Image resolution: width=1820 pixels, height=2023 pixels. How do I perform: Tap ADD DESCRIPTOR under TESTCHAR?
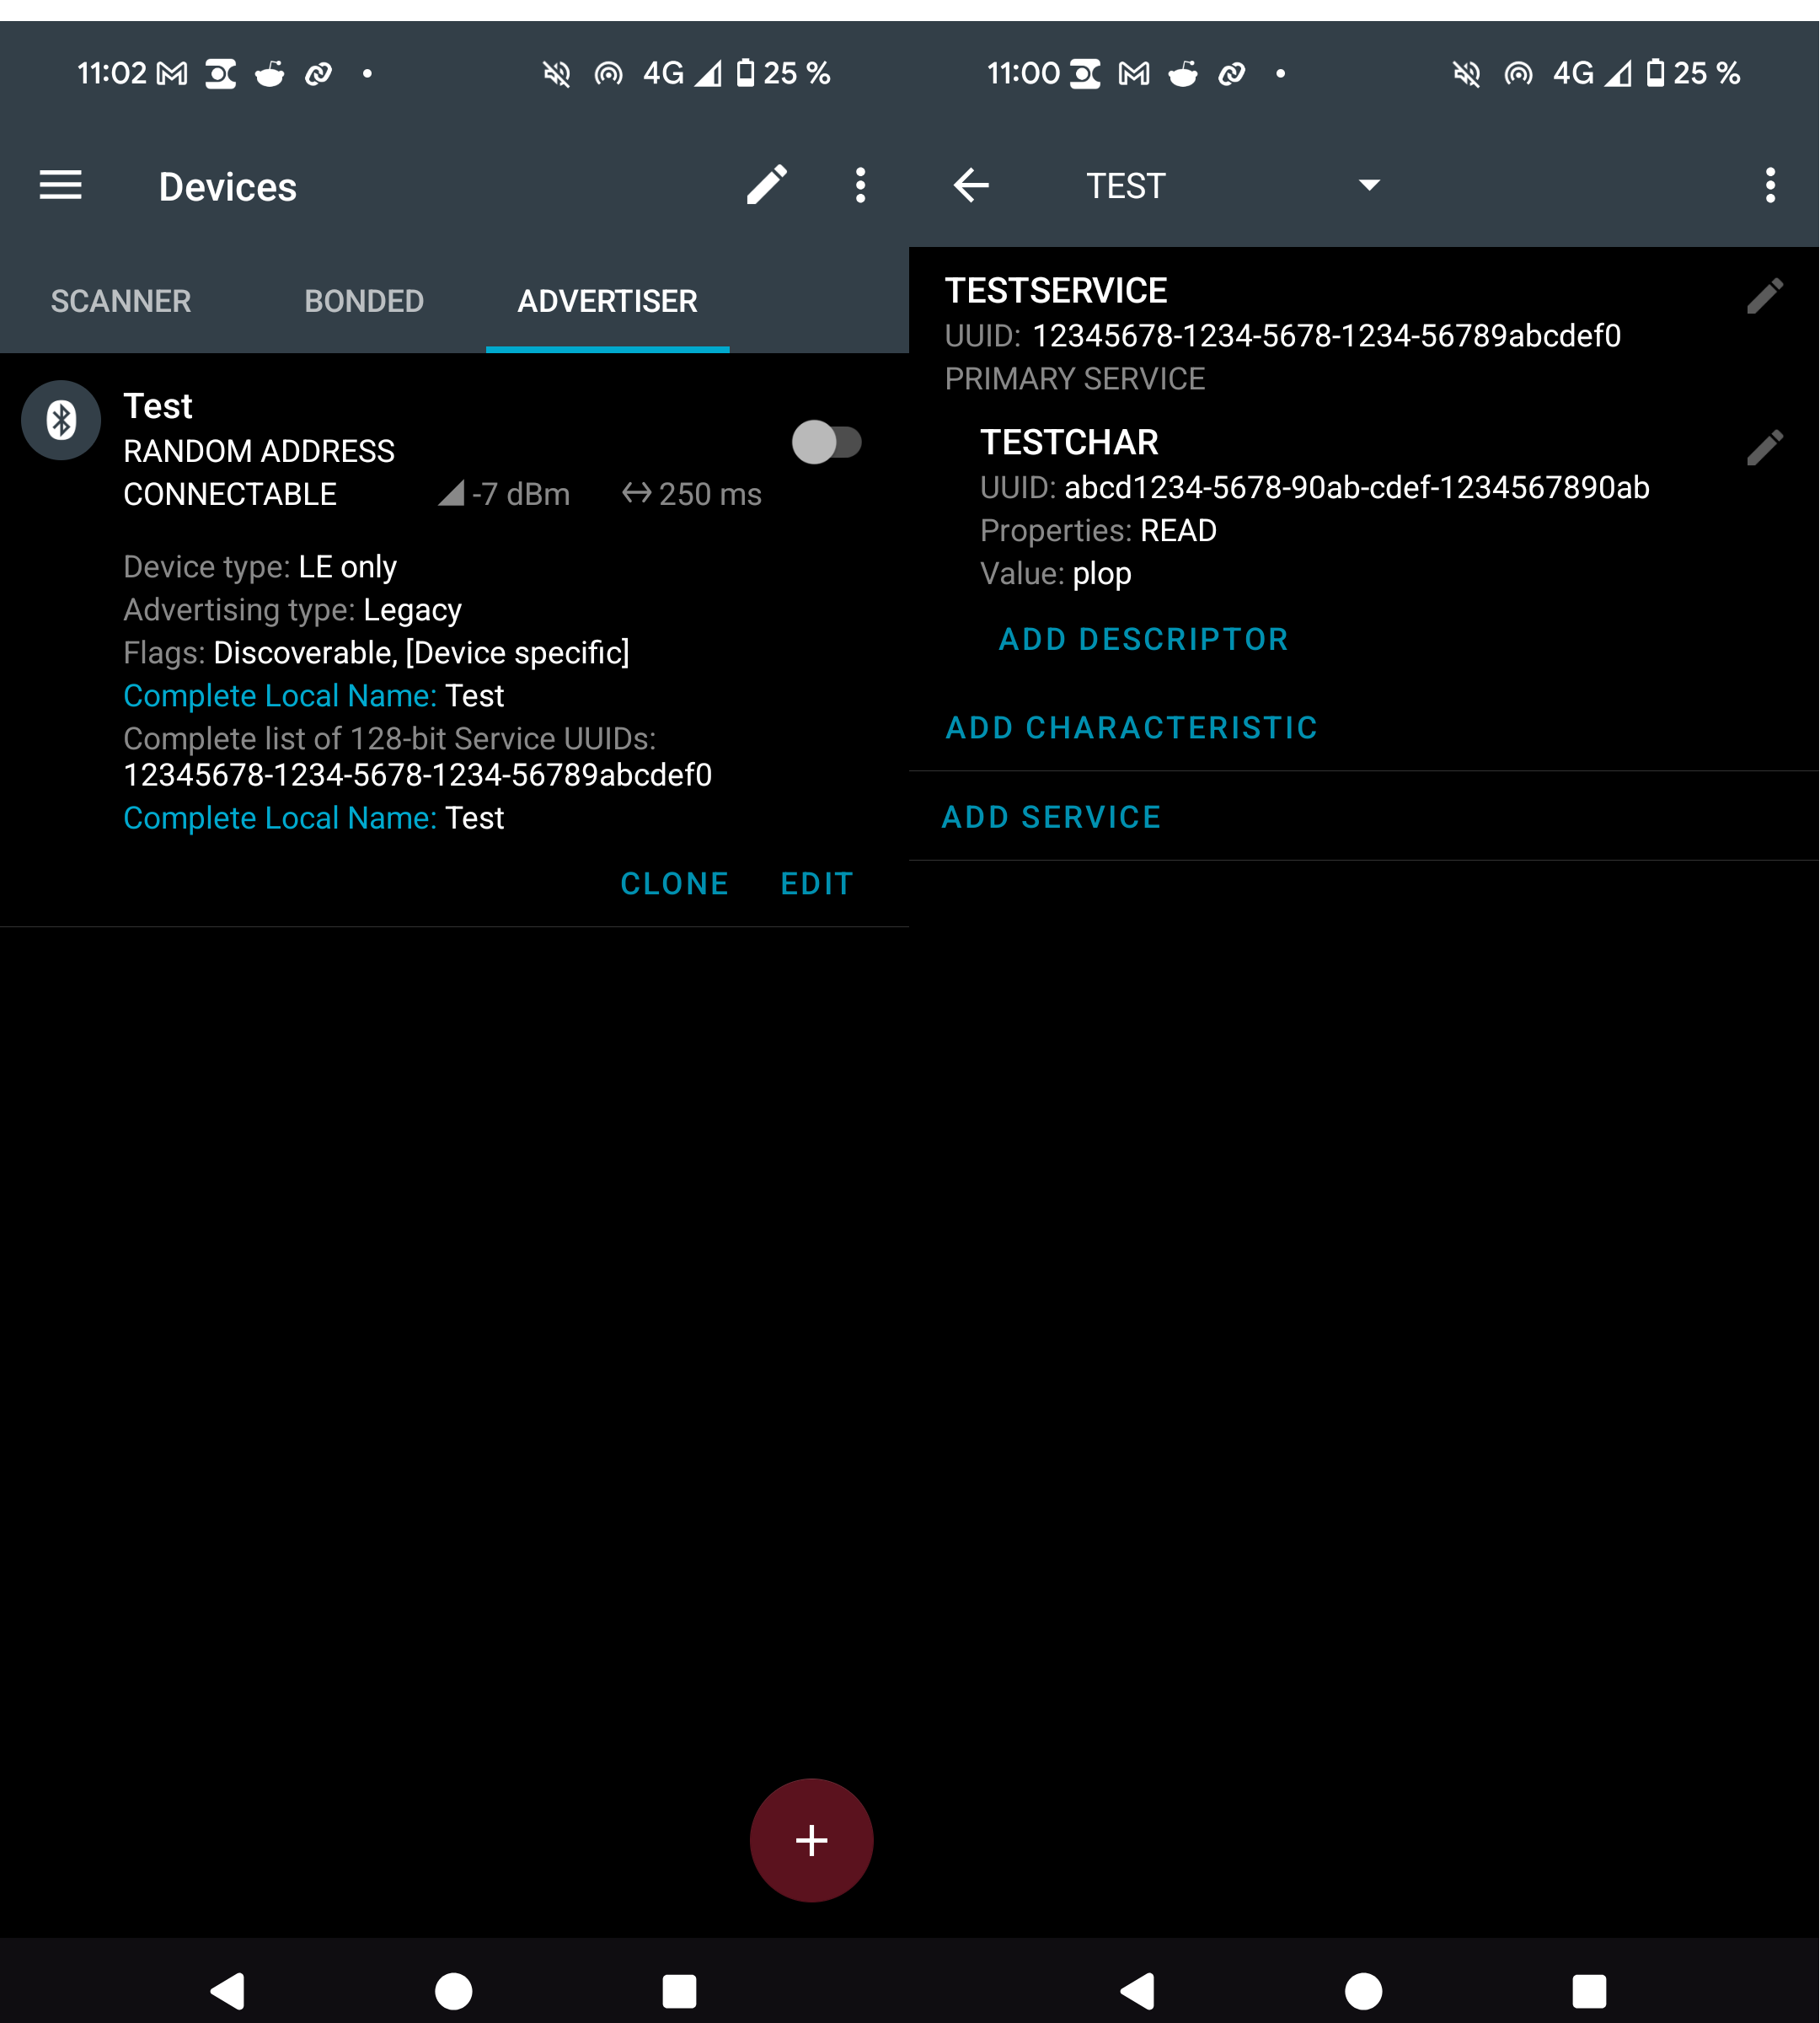tap(1143, 639)
